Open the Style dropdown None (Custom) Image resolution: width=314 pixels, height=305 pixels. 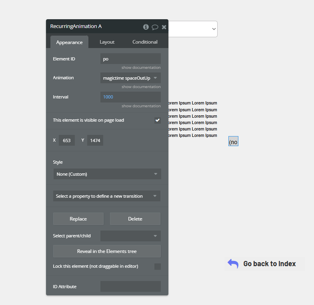(x=107, y=174)
